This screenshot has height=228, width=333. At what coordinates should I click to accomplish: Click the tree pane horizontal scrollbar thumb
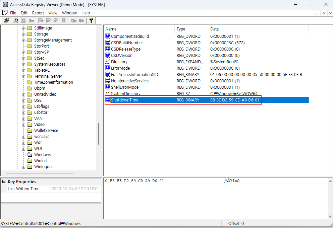point(40,173)
